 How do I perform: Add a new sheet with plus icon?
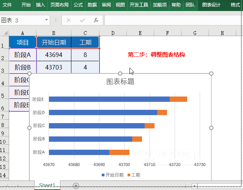click(x=76, y=185)
